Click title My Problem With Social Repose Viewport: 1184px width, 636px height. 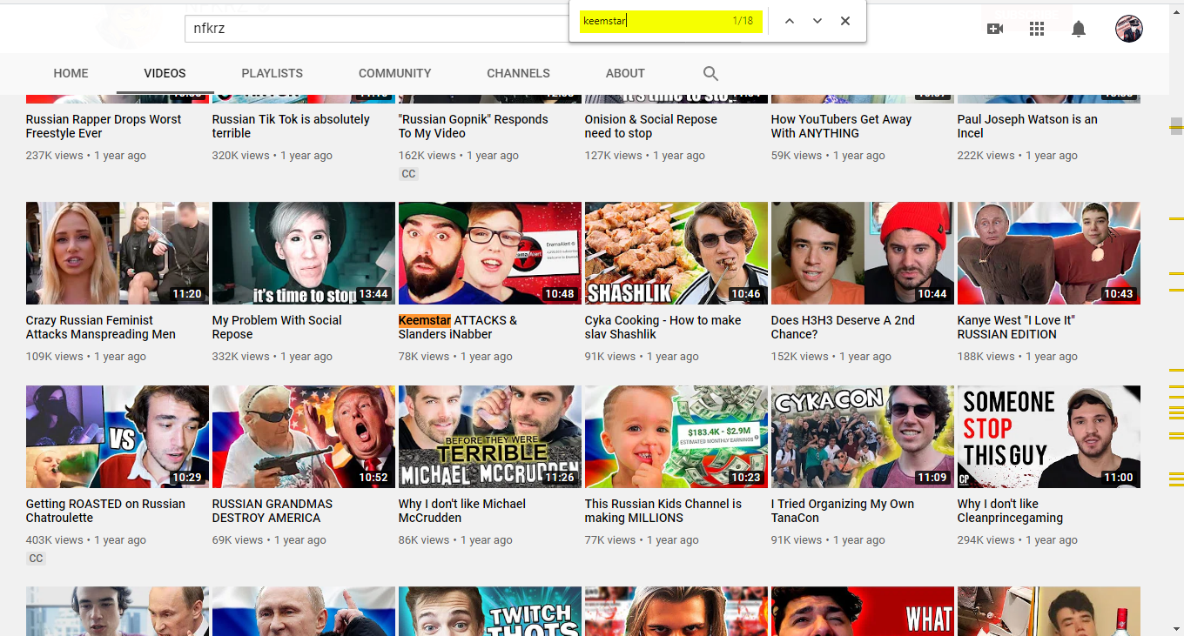coord(277,327)
